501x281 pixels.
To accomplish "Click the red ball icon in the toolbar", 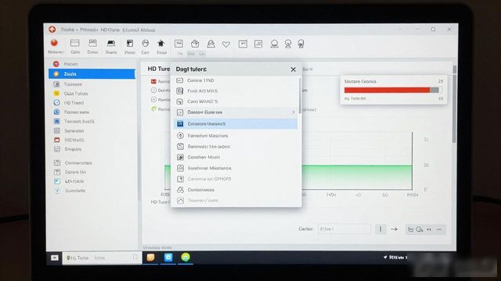I will pos(54,43).
